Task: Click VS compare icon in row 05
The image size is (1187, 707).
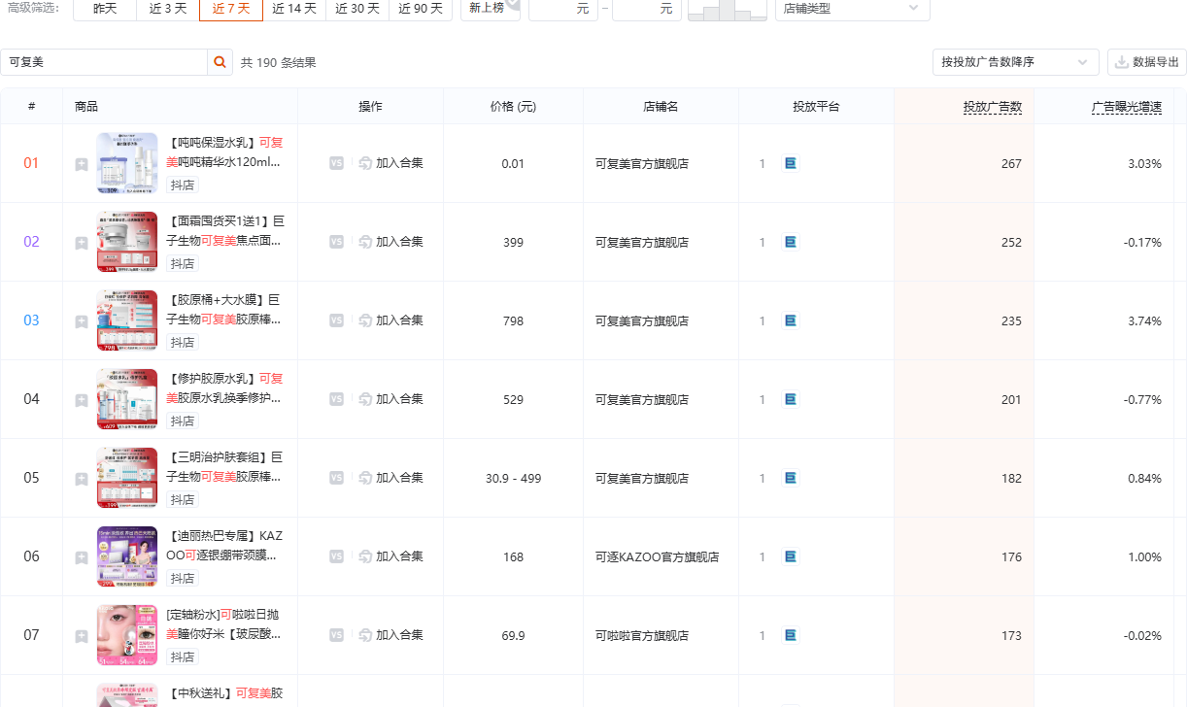Action: [x=336, y=478]
